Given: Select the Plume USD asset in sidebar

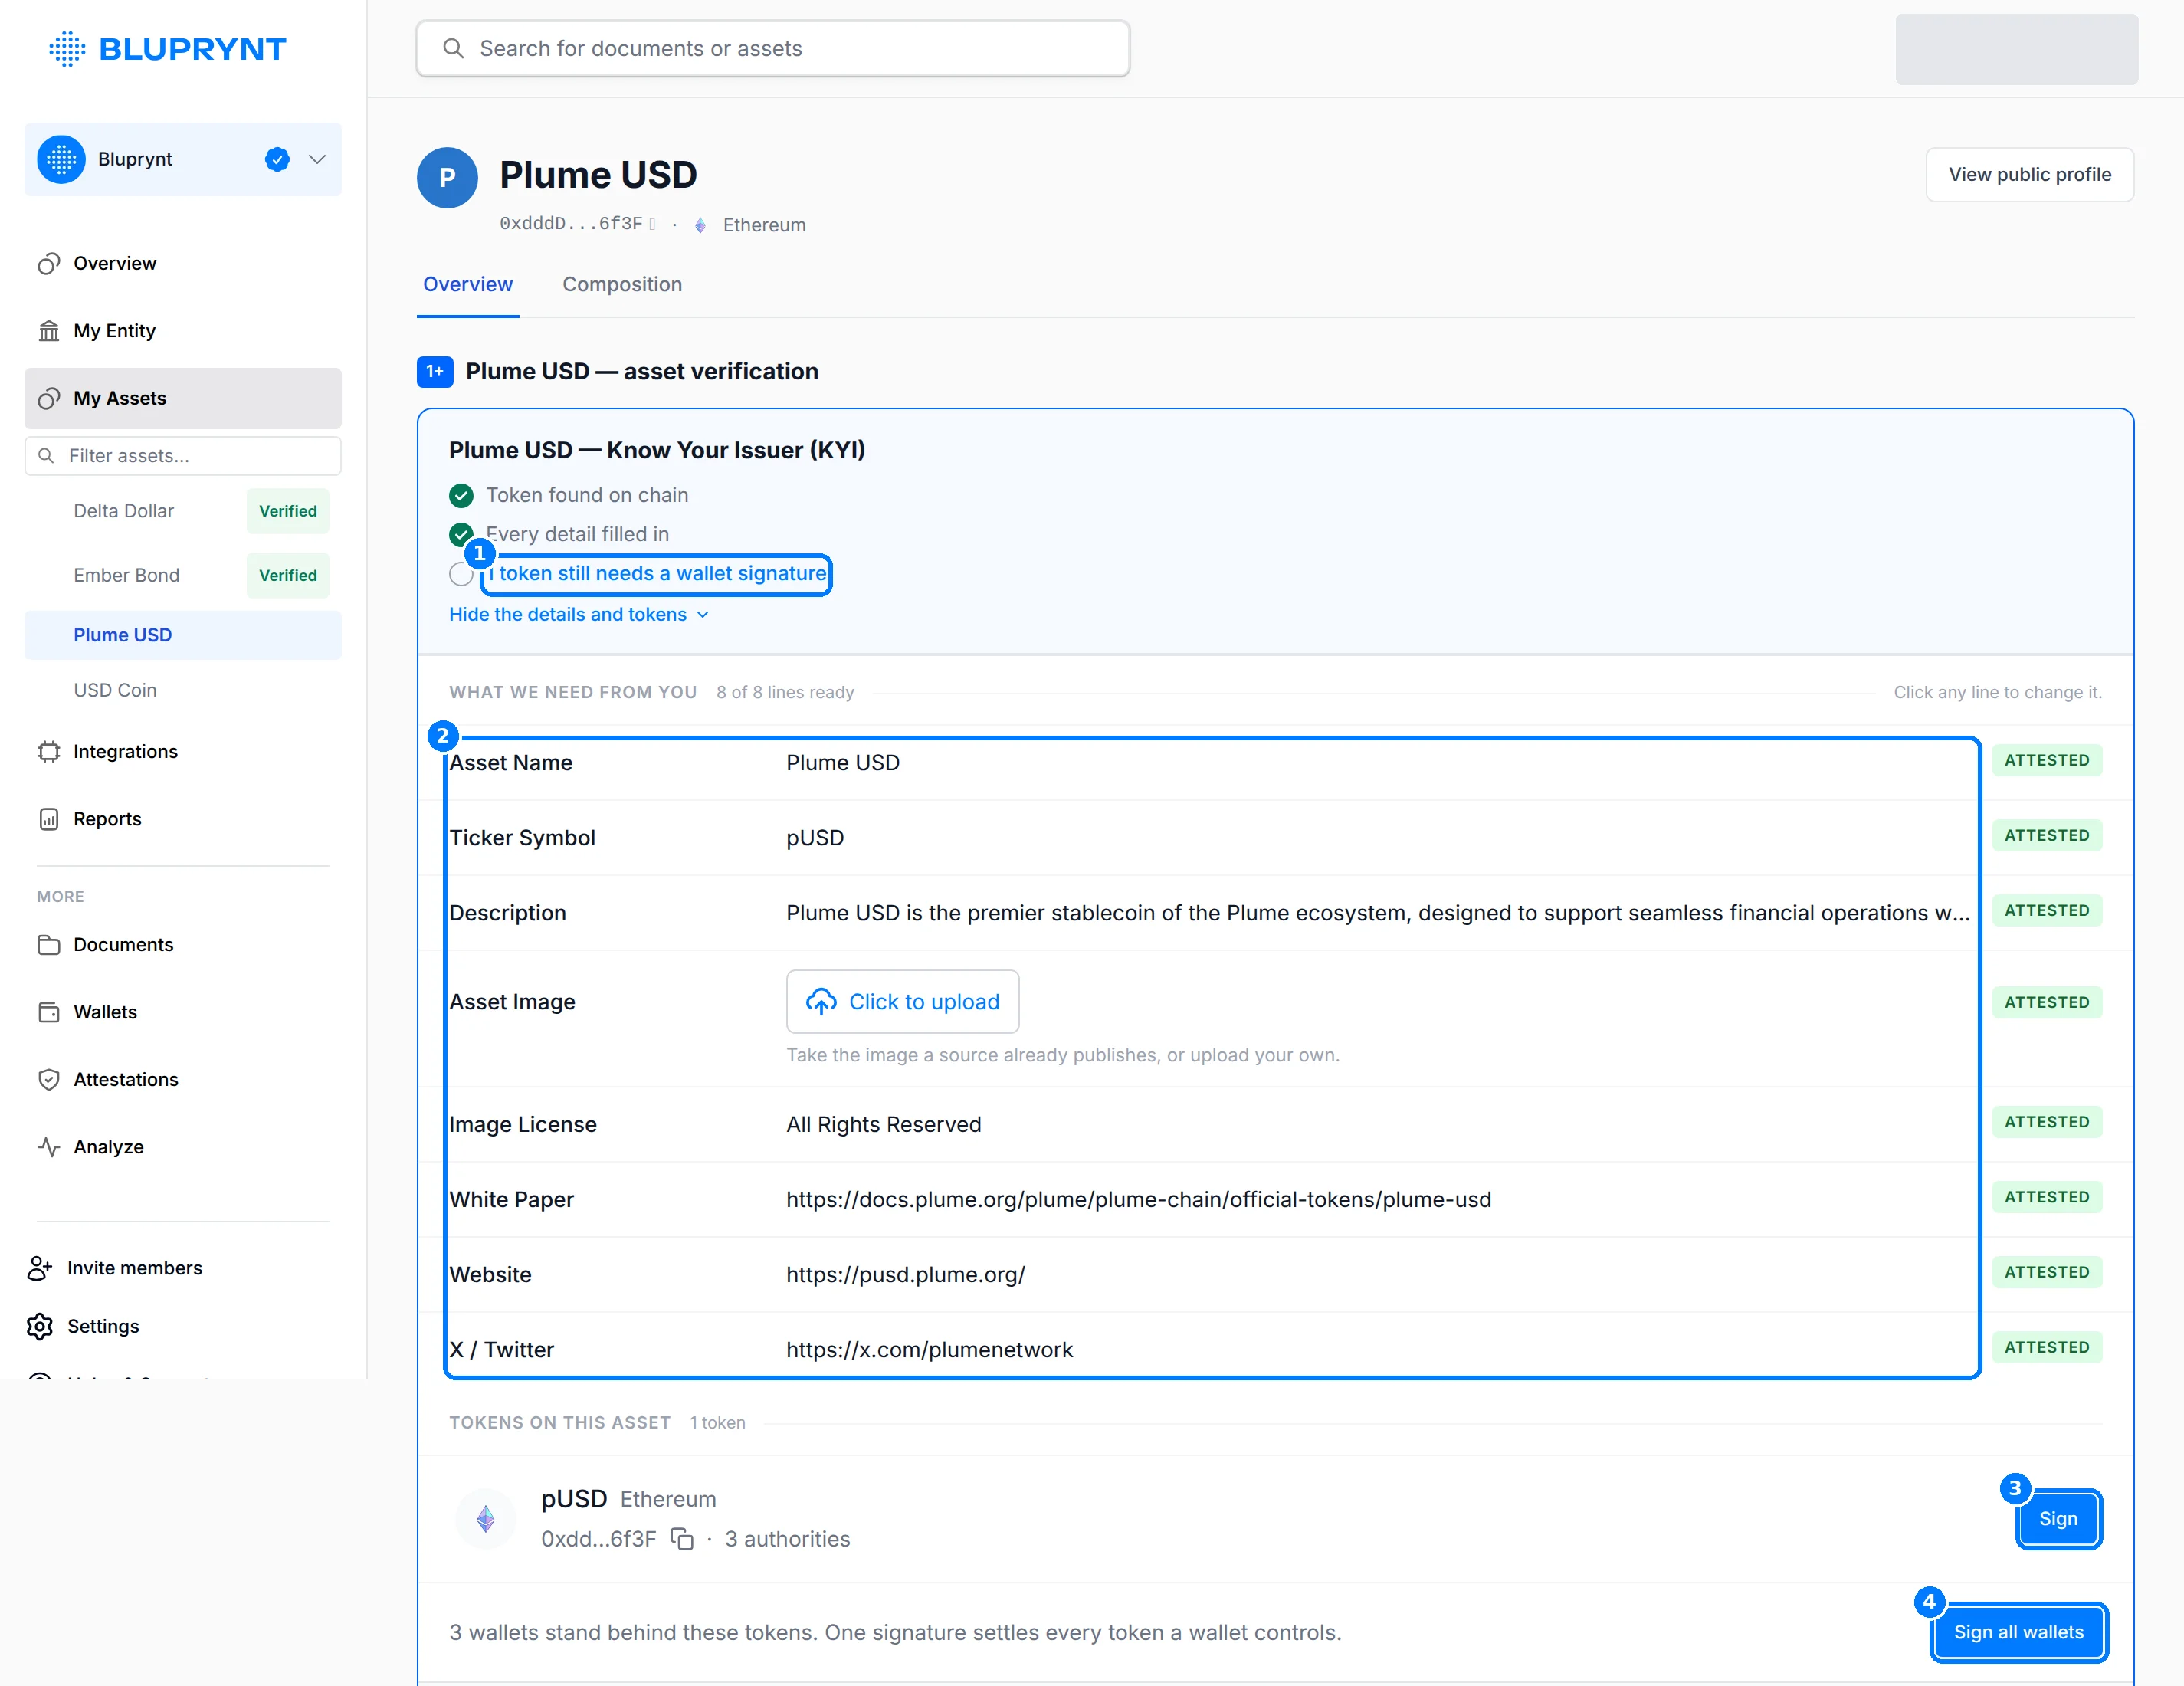Looking at the screenshot, I should 183,635.
